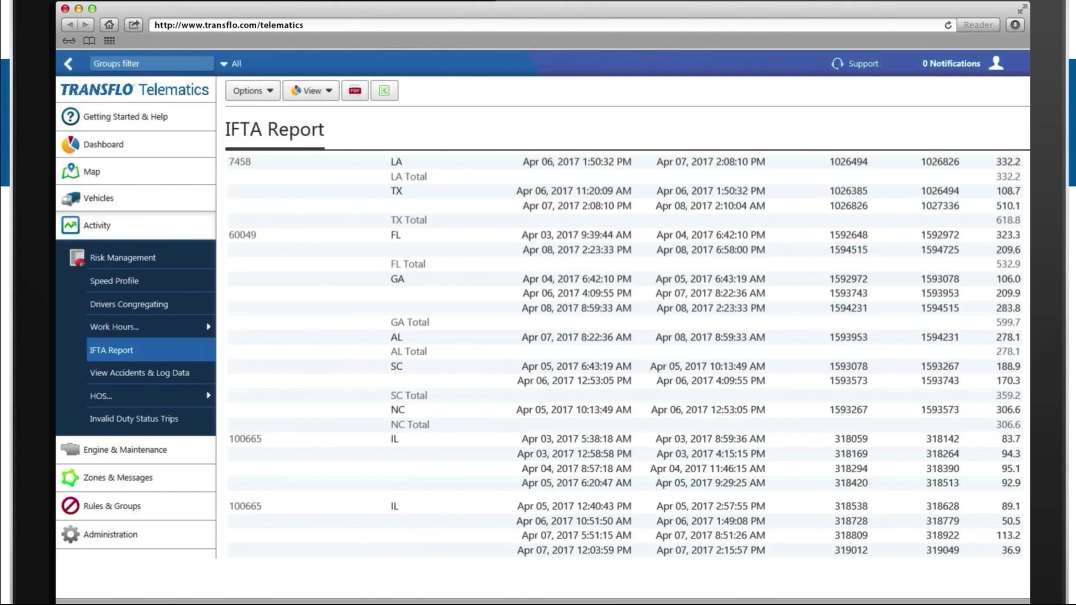Select Invalid Duty Status Trips
Screen dimensions: 1076x605
pyautogui.click(x=134, y=418)
